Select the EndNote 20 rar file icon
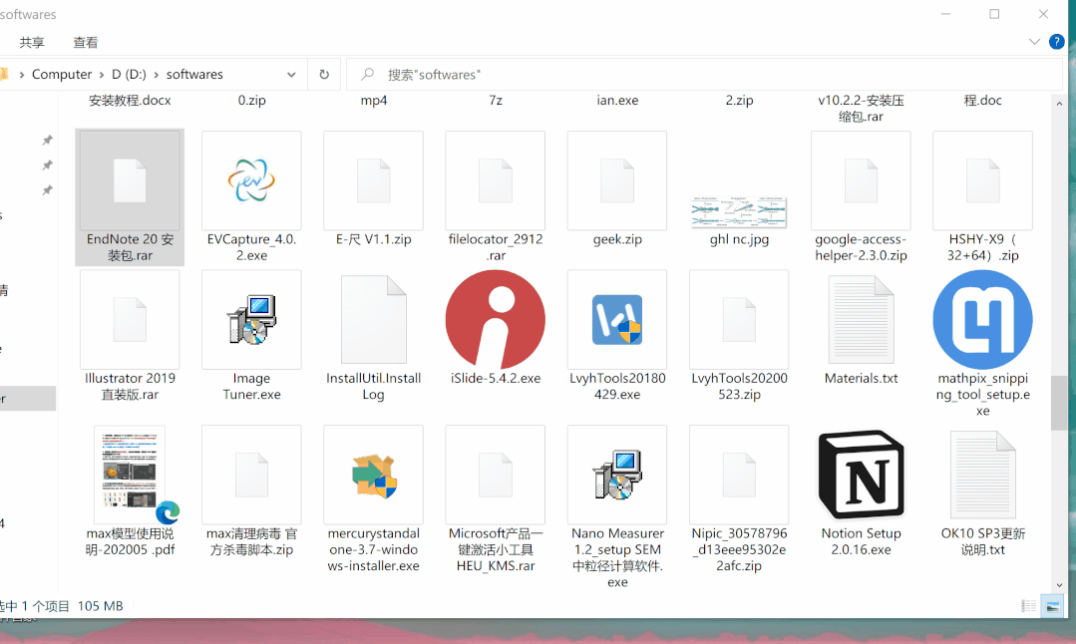 [130, 180]
